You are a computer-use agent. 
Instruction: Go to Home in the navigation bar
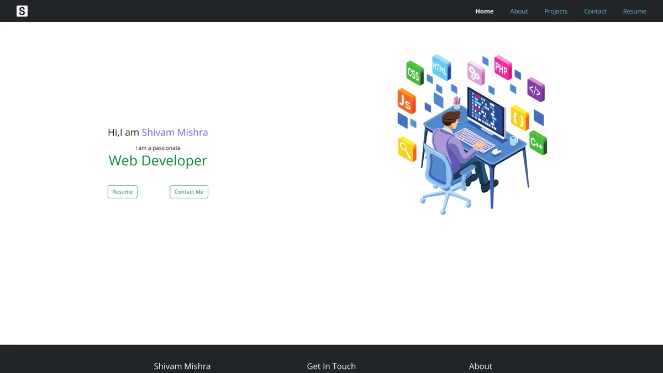click(x=485, y=11)
